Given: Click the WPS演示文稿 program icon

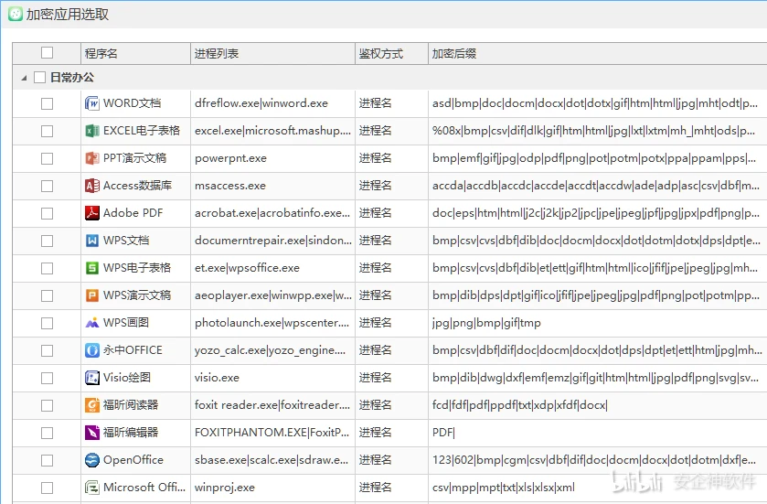Looking at the screenshot, I should (92, 295).
